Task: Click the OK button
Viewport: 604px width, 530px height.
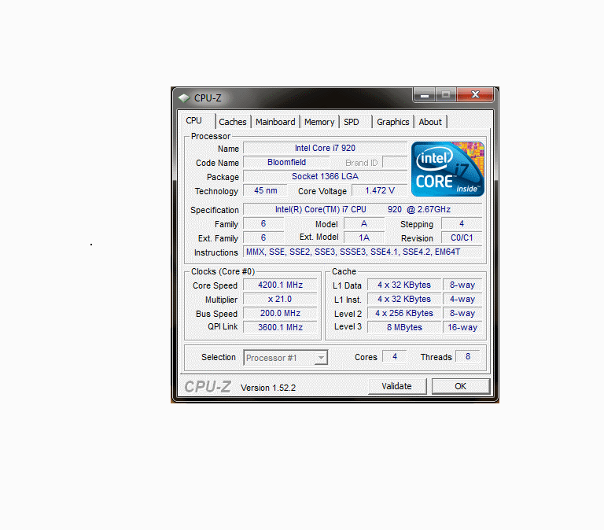Action: [x=461, y=386]
